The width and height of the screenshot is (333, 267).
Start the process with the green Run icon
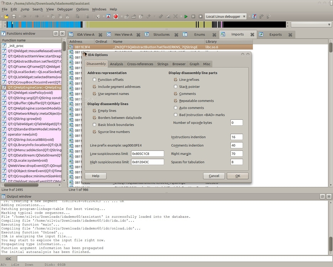coord(186,16)
